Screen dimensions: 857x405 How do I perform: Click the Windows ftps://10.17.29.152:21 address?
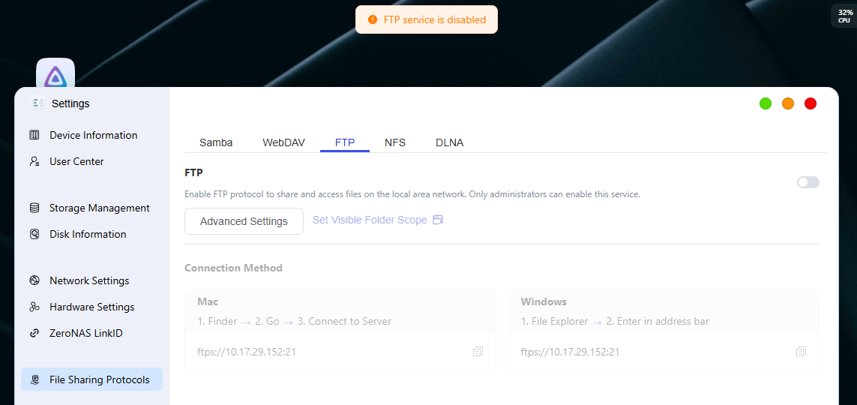click(570, 352)
